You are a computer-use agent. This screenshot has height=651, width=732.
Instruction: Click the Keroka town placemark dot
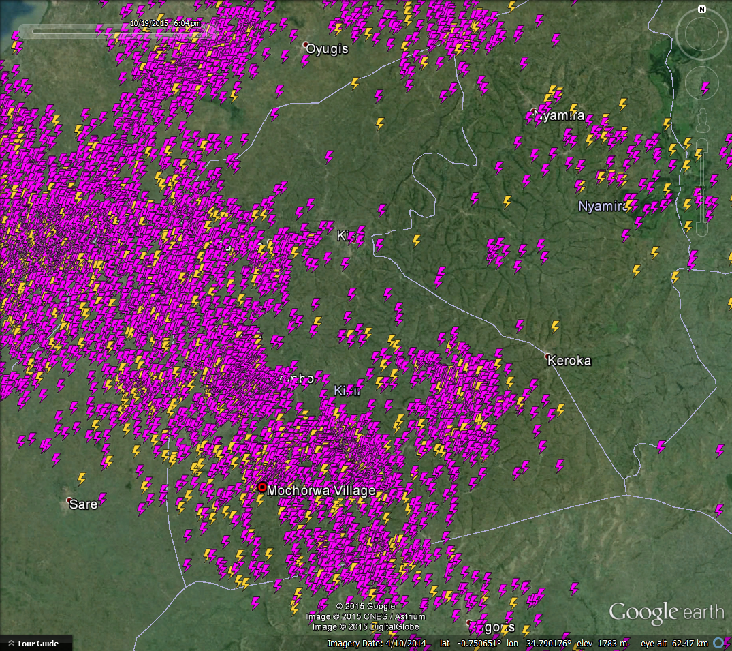[547, 356]
